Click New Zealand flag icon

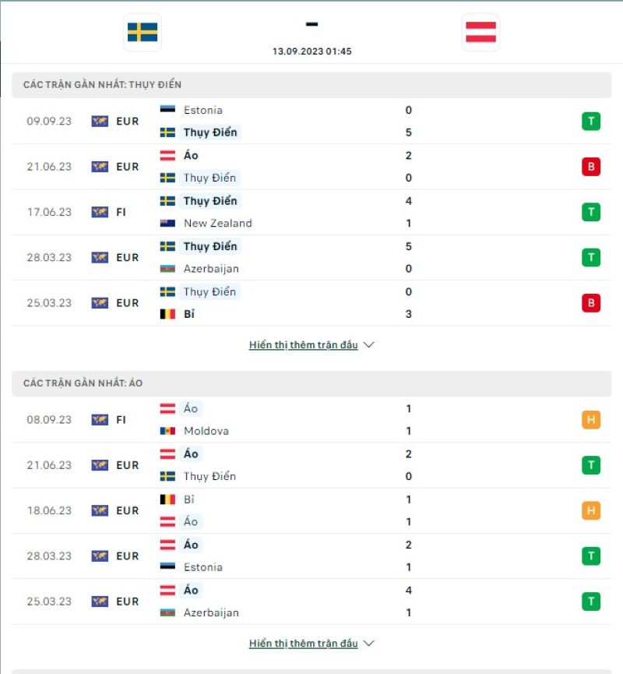click(167, 223)
